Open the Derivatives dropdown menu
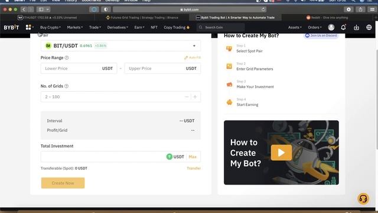The height and width of the screenshot is (213, 378). point(118,27)
